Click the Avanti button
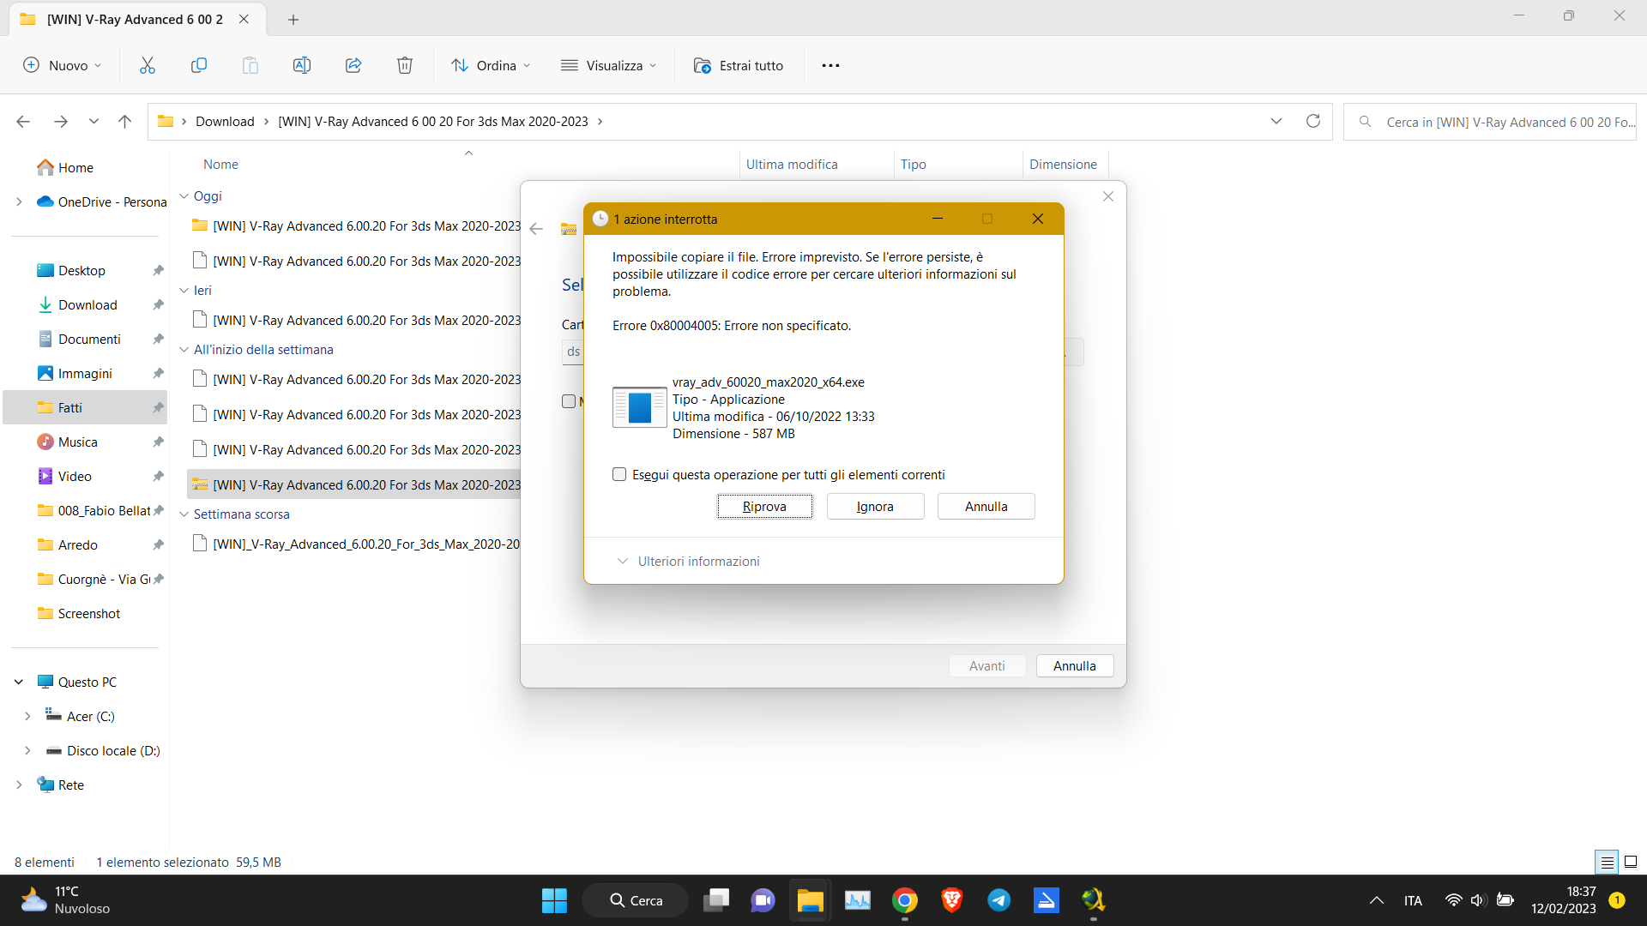Screen dimensions: 1647x926 pyautogui.click(x=986, y=666)
